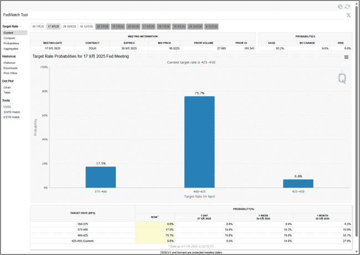360x255 pixels.
Task: Open the 18 3月26 meeting tab
Action: 118,27
